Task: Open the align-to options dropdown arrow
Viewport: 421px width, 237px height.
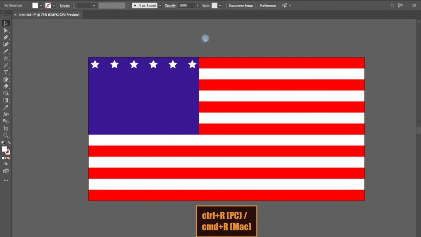Action: coord(290,5)
